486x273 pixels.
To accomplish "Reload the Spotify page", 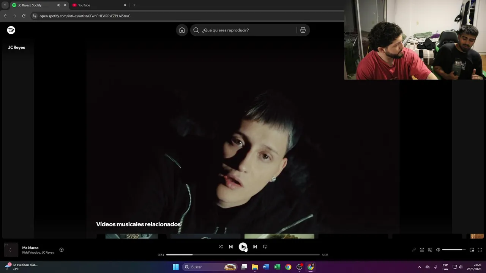I will (x=24, y=16).
